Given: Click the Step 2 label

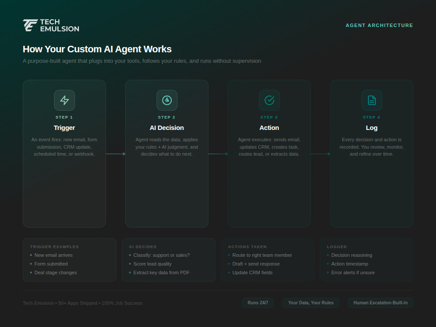Looking at the screenshot, I should click(x=167, y=117).
